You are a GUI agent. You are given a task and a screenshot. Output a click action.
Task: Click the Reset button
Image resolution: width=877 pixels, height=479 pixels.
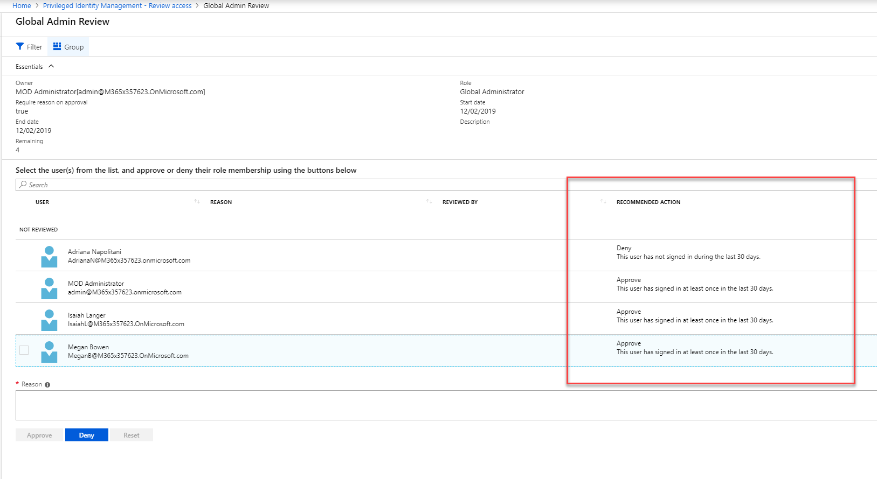click(132, 435)
